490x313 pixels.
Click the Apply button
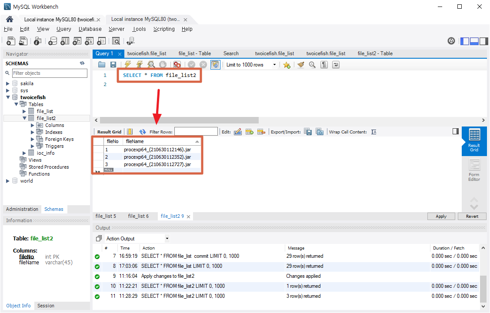441,216
